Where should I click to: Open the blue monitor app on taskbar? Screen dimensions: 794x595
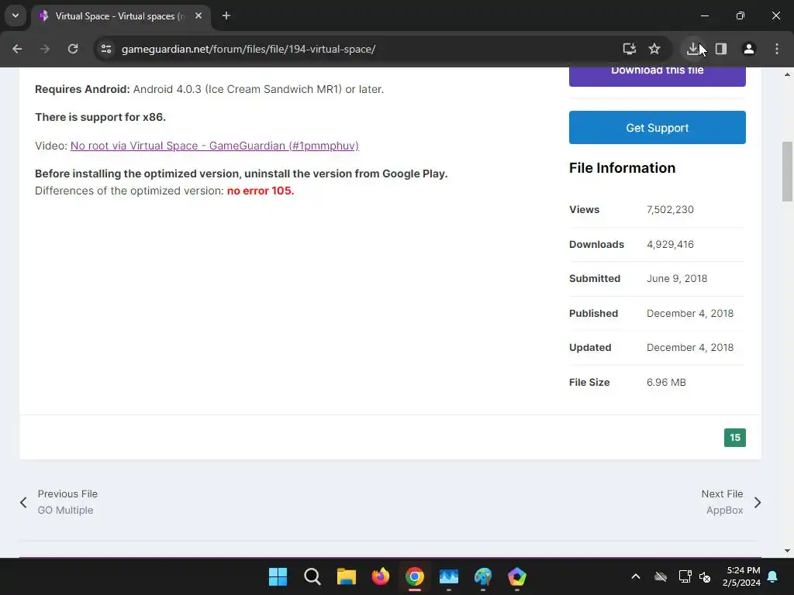(x=449, y=576)
